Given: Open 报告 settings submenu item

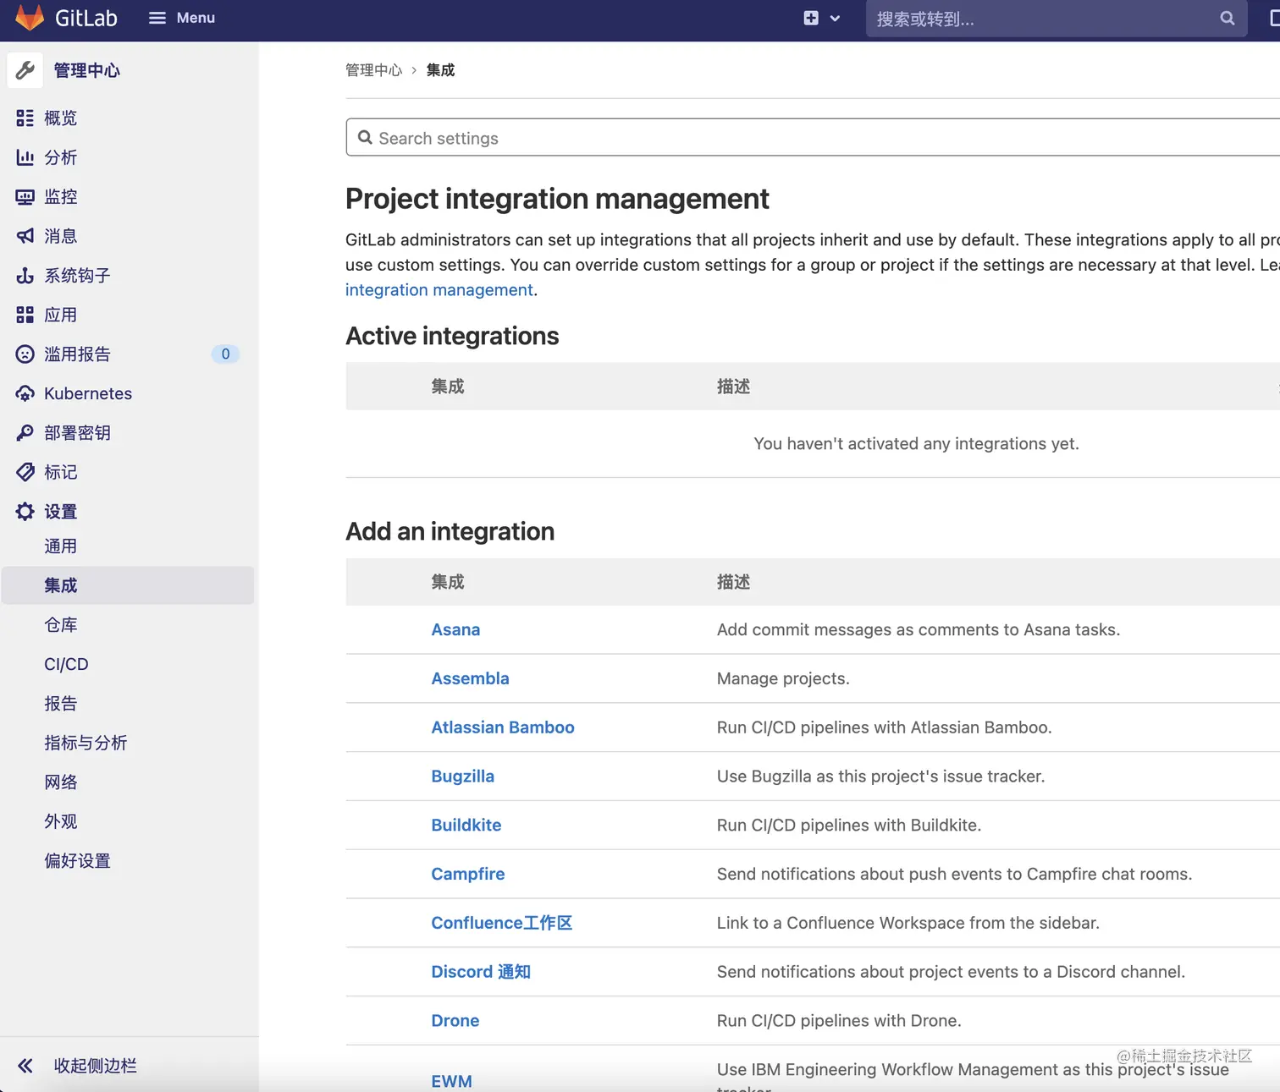Looking at the screenshot, I should click(61, 703).
